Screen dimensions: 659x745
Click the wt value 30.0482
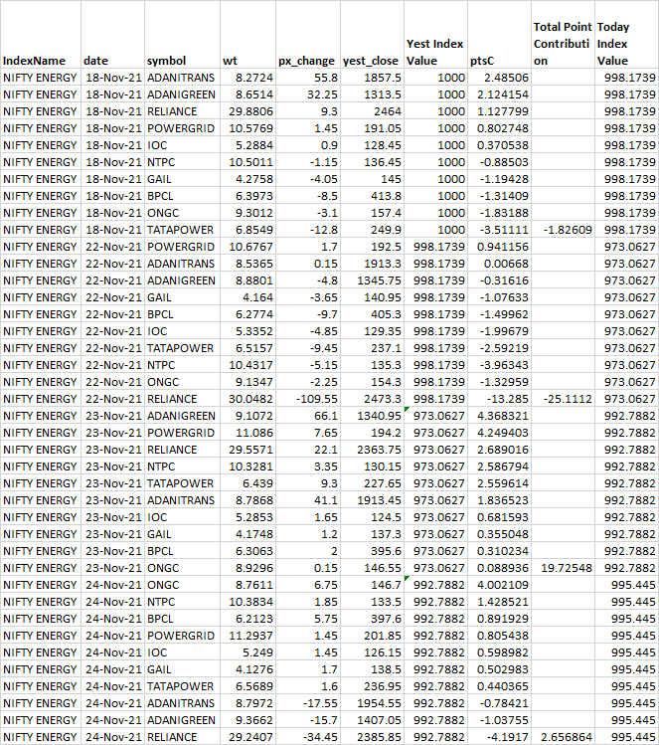[x=250, y=399]
